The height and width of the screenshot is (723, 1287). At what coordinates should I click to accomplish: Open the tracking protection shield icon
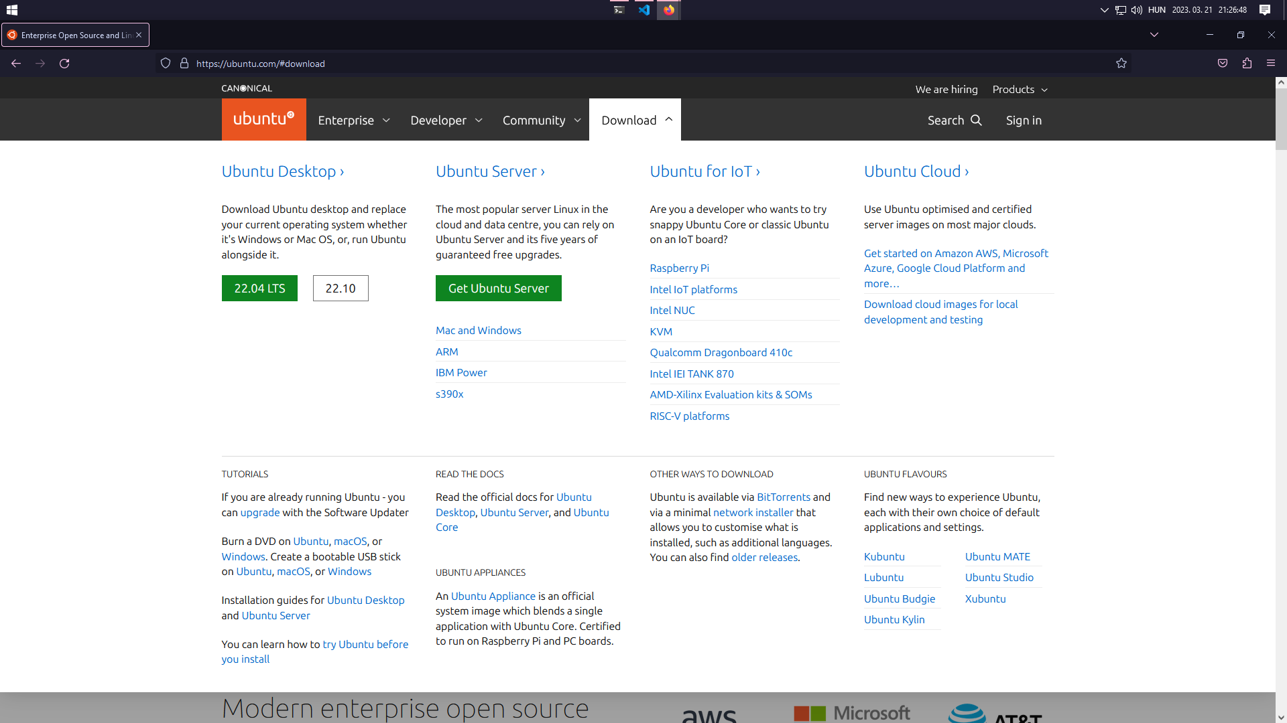166,64
